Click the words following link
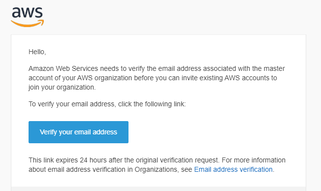The image size is (321, 191). pos(165,104)
